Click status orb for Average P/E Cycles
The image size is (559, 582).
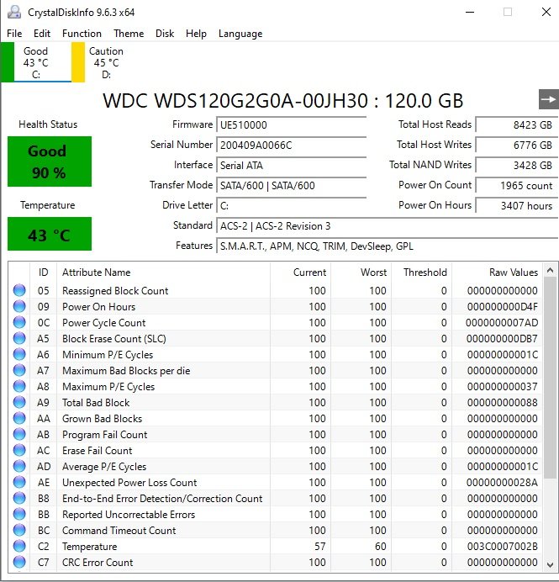[19, 466]
